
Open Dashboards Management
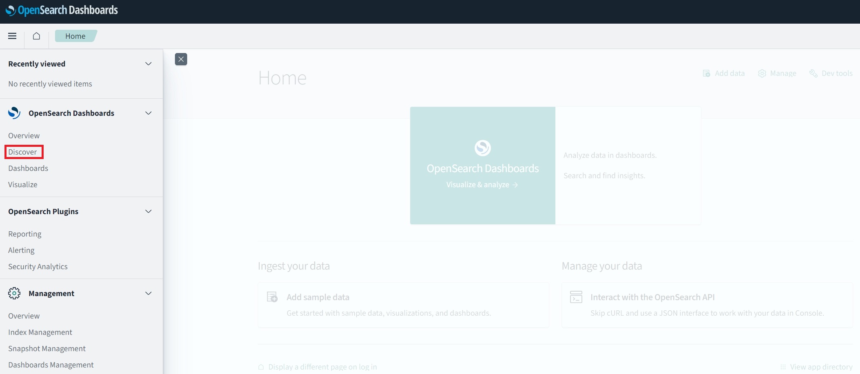tap(51, 365)
